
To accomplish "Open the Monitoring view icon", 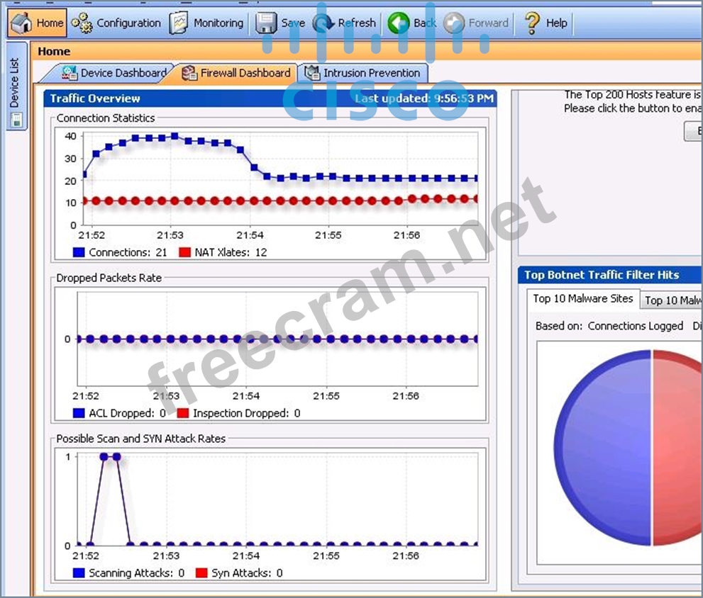I will (179, 23).
